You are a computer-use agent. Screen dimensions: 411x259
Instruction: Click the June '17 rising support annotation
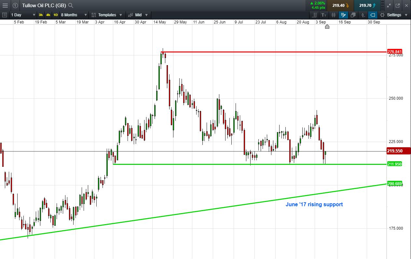(314, 205)
